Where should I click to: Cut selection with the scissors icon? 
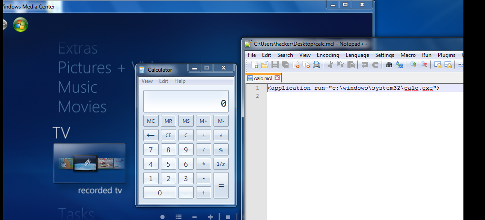pyautogui.click(x=330, y=65)
